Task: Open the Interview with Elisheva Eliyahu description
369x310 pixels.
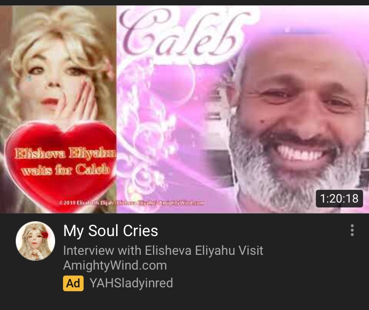Action: (x=163, y=250)
